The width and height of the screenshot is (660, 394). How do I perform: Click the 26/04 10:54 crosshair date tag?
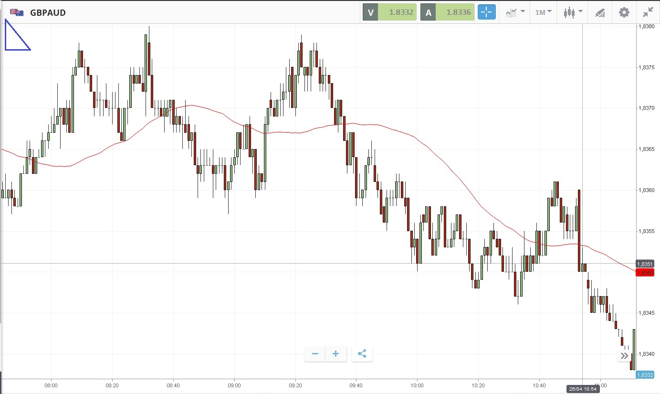[x=582, y=389]
